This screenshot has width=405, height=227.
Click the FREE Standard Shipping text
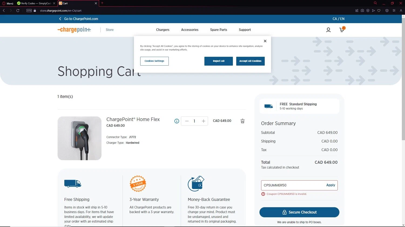click(x=298, y=104)
